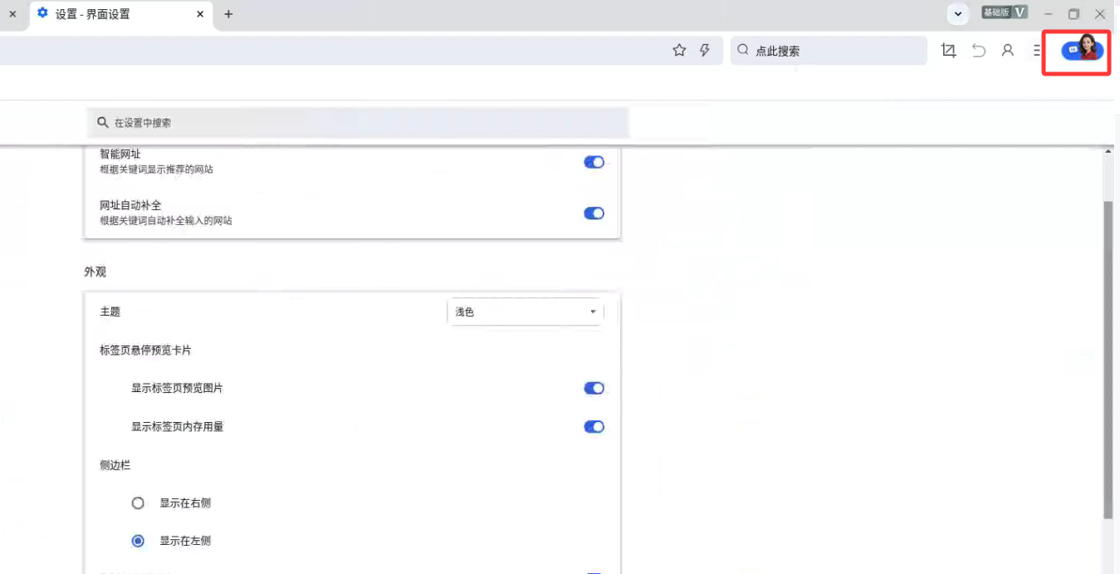Focus the 在设置中搜索 settings search field
Viewport: 1120px width, 574px height.
358,122
